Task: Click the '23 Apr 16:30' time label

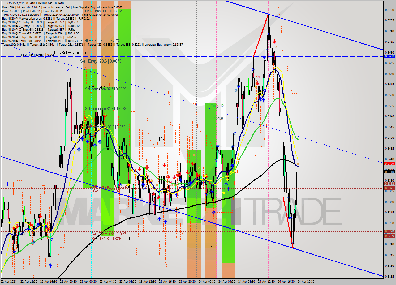Action: 168,282
